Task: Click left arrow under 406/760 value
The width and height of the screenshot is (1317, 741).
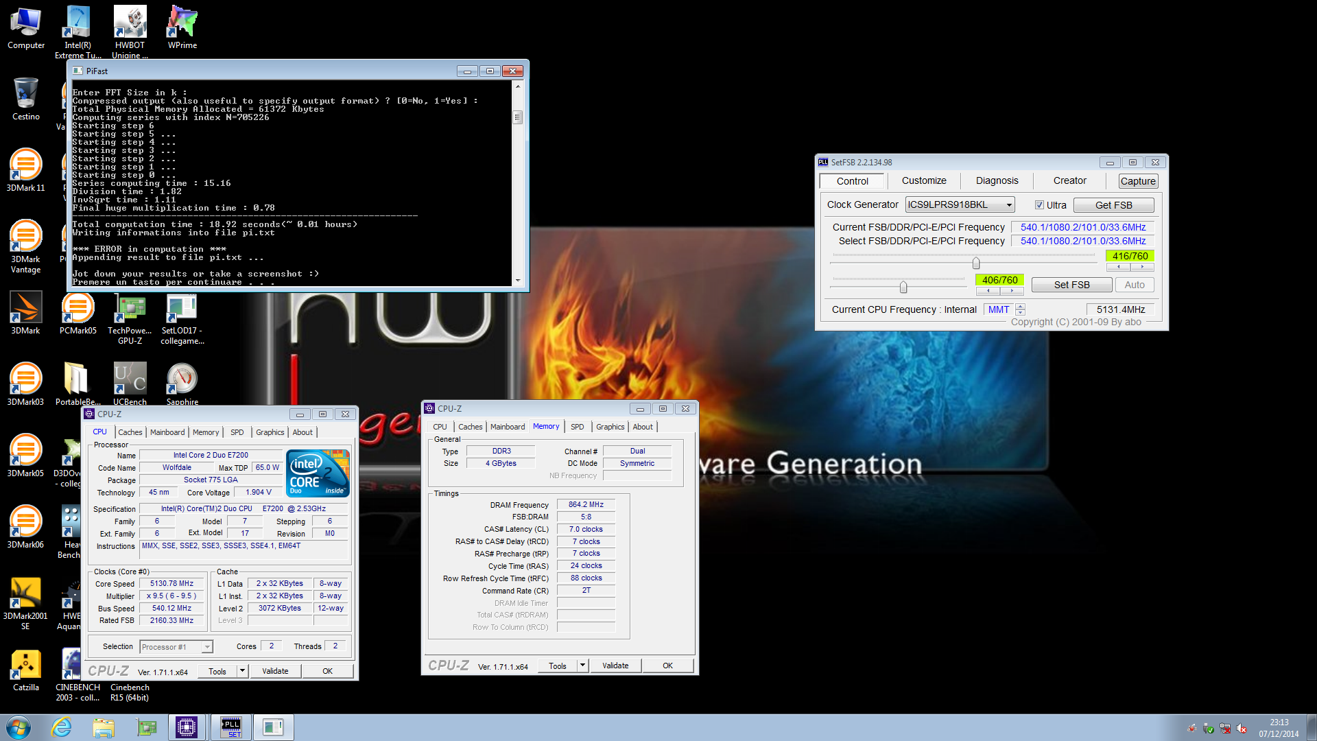Action: 988,291
